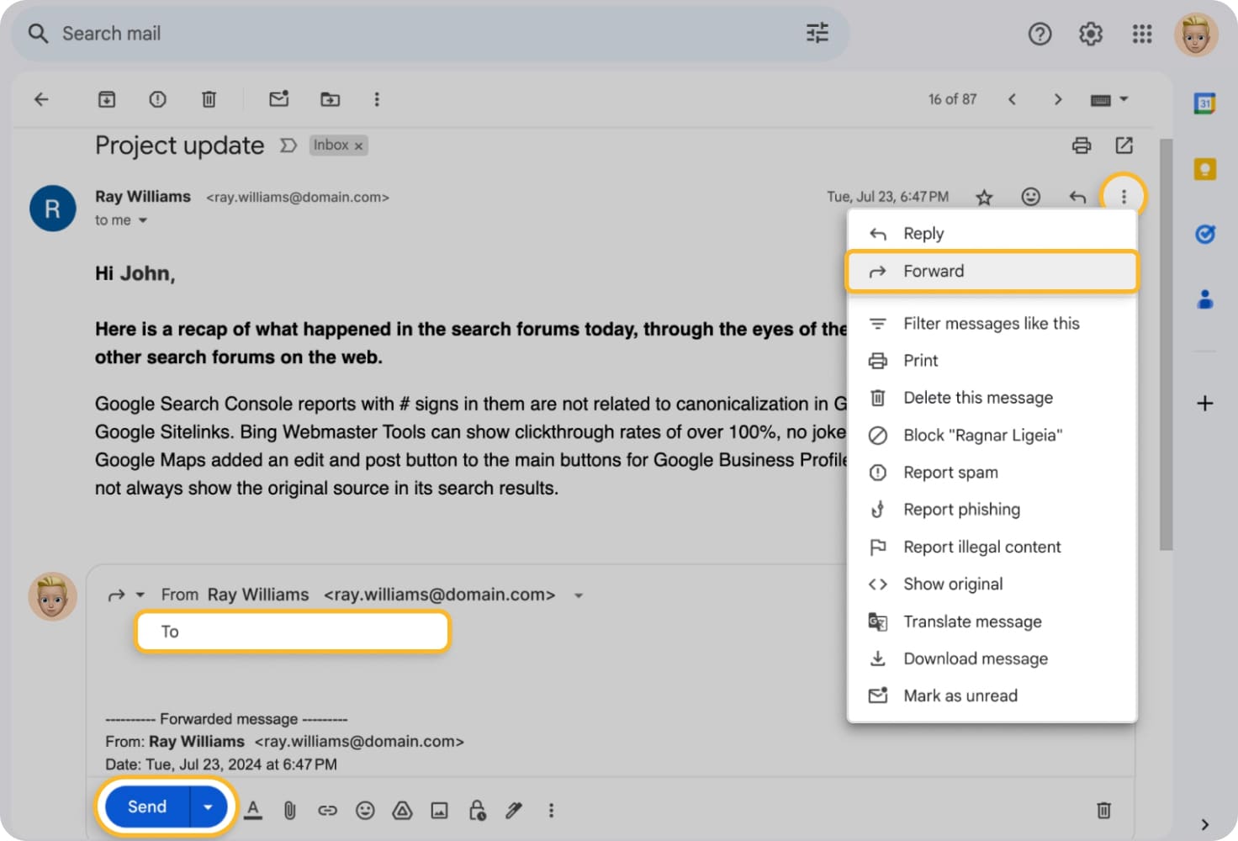Viewport: 1238px width, 841px height.
Task: Star the Ray Williams message
Action: (x=984, y=197)
